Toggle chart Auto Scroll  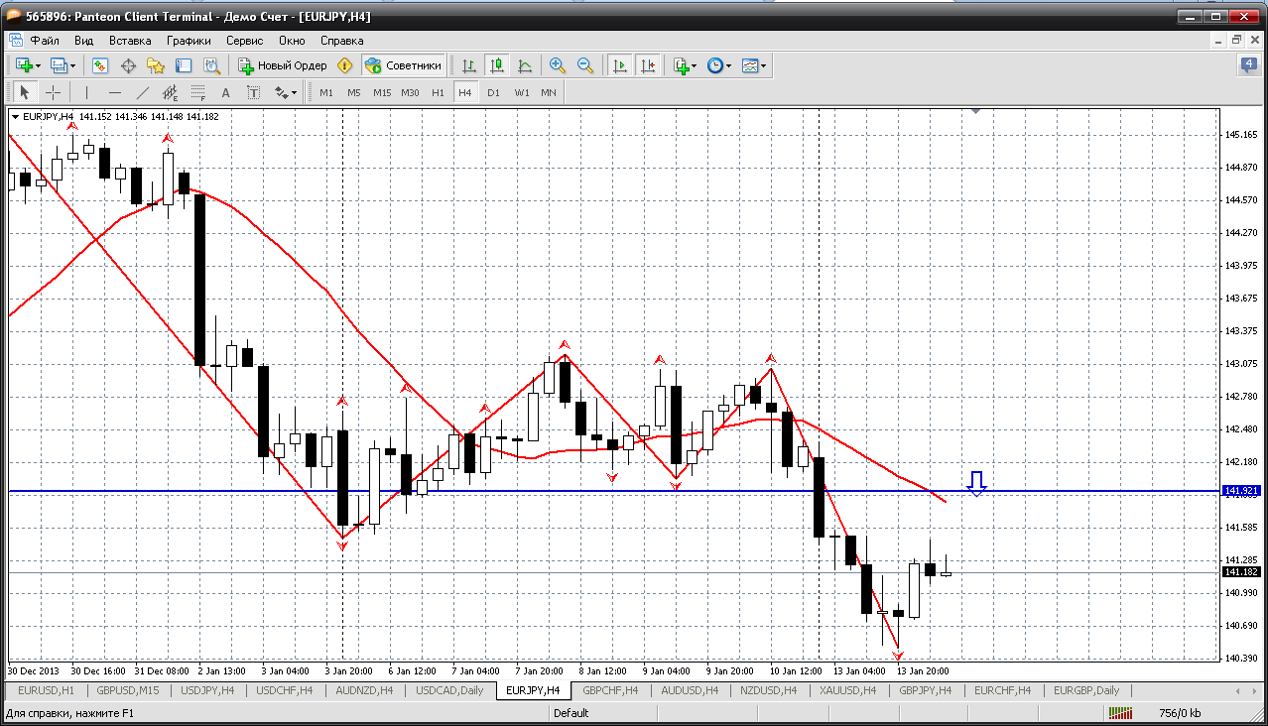(x=620, y=65)
